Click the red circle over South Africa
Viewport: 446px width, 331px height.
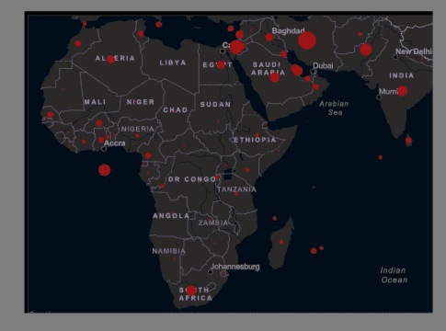[x=191, y=291]
